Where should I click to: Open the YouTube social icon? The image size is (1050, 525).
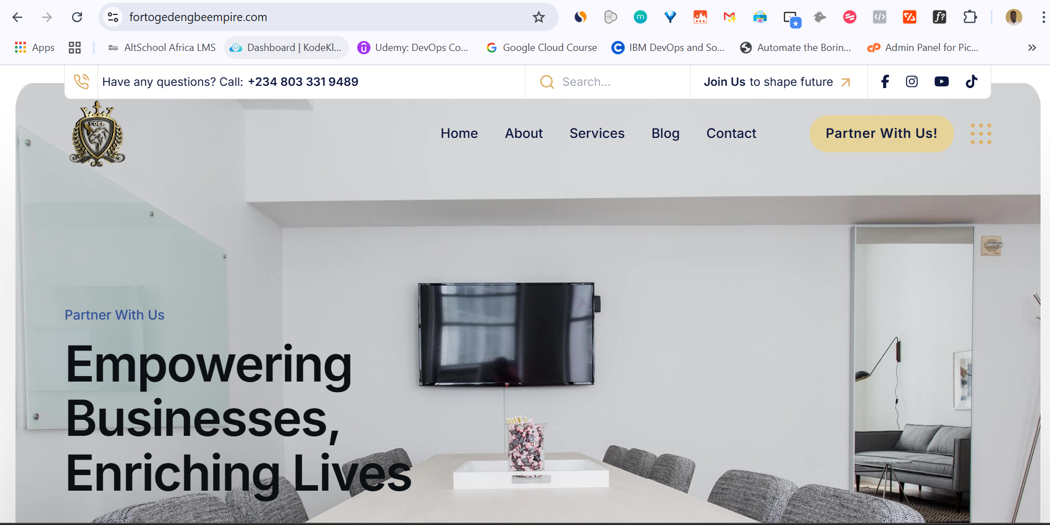click(x=941, y=81)
